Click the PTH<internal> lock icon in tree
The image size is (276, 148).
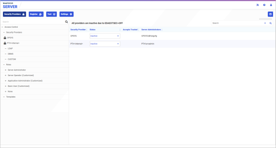point(5,43)
